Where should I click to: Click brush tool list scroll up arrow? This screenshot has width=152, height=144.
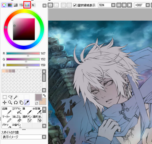44,109
